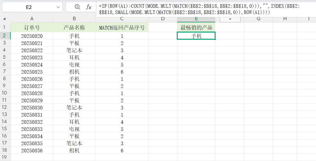316x161 pixels.
Task: Select cell E2 containing 手机
Action: (x=196, y=36)
